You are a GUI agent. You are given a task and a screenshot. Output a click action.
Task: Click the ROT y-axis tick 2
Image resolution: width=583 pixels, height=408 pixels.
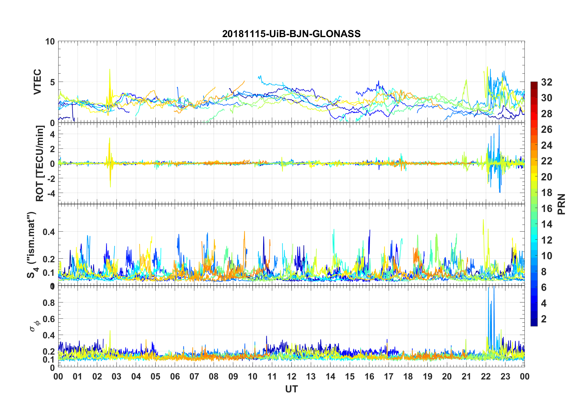click(x=52, y=149)
